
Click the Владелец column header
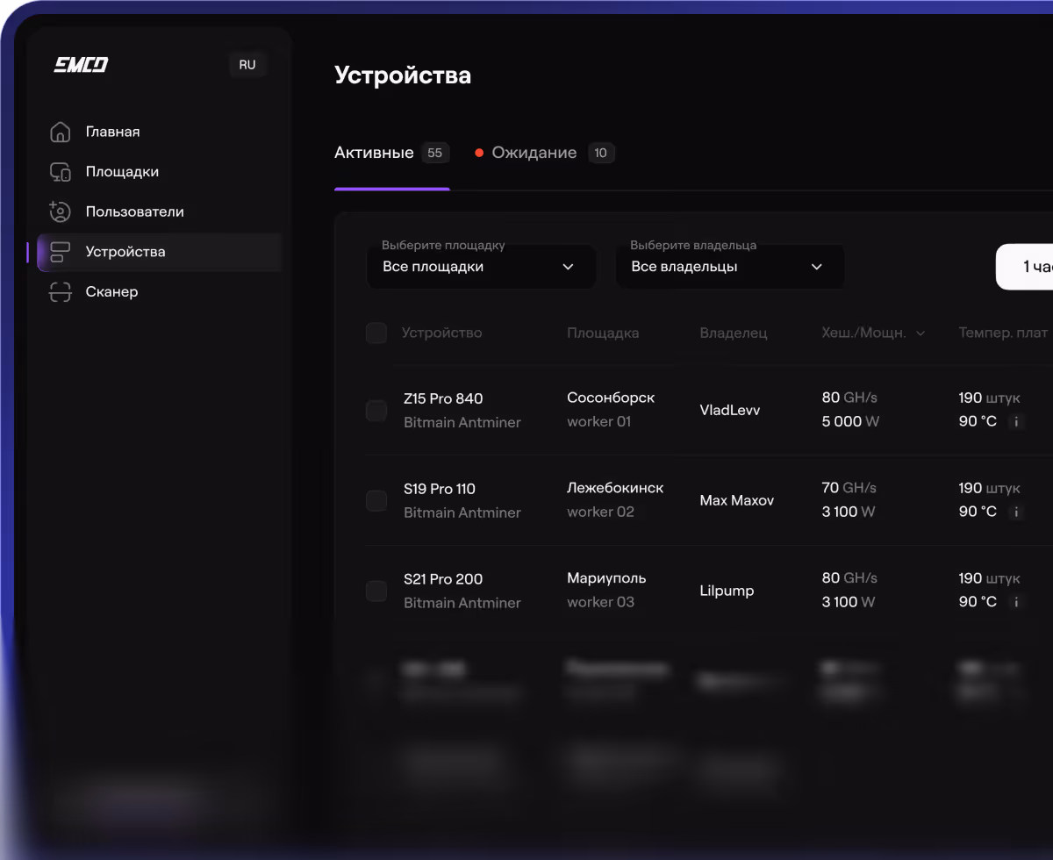[734, 333]
